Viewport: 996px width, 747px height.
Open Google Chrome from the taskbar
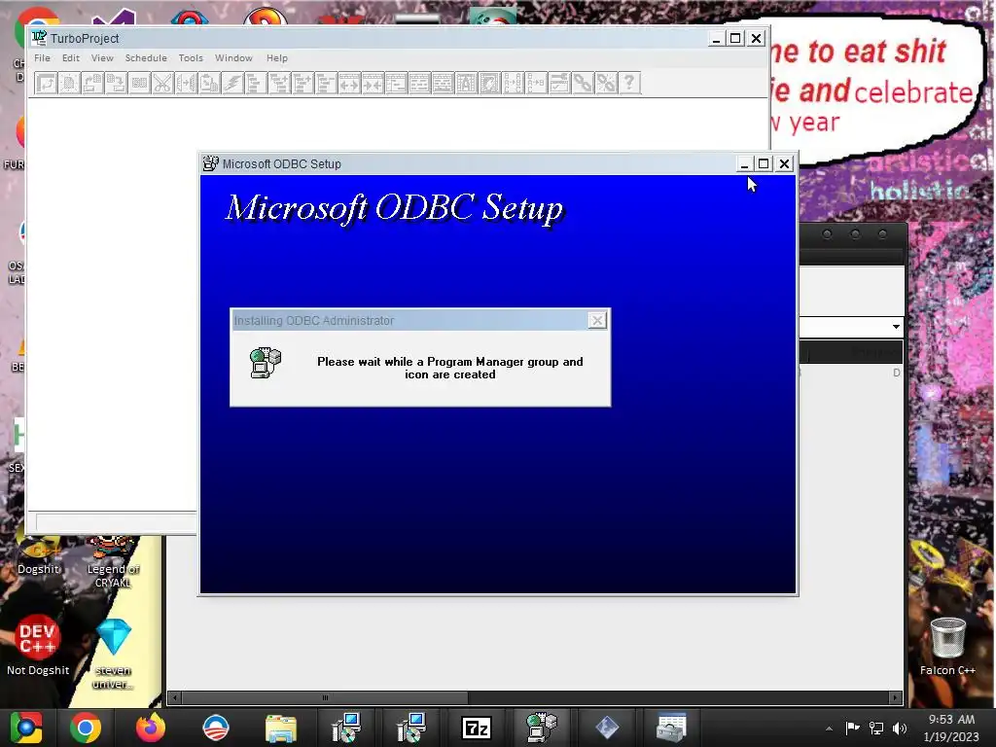[x=86, y=728]
